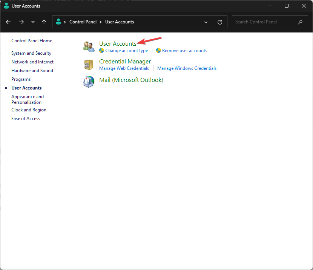This screenshot has height=270, width=313.
Task: Open Ease of Access category
Action: [26, 119]
